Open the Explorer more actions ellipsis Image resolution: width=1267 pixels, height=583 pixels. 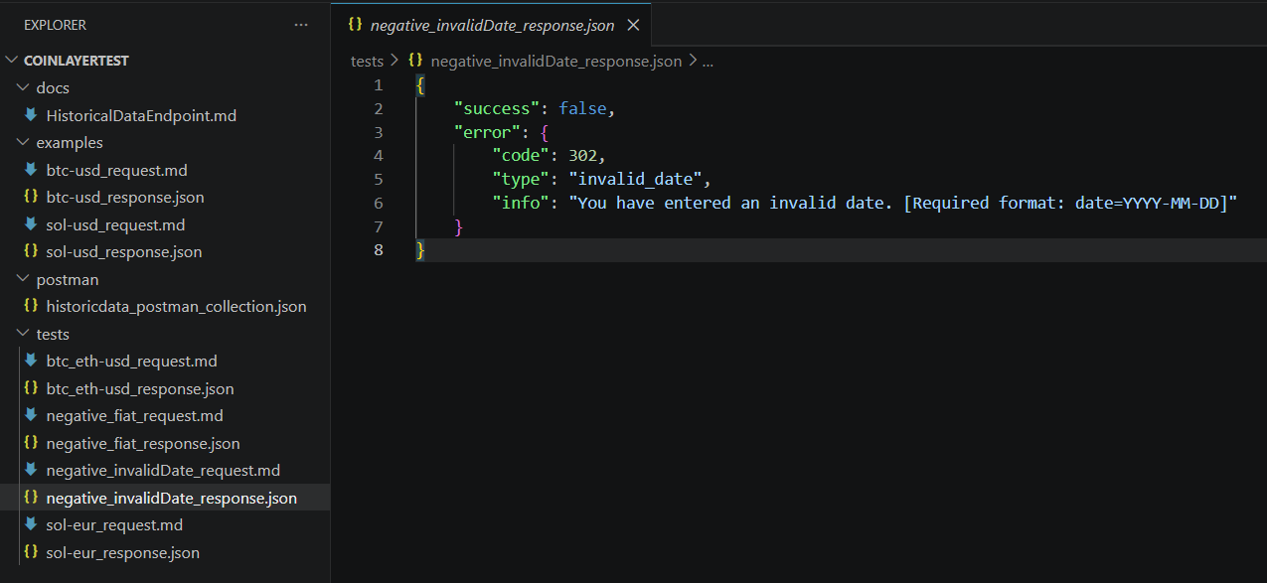(301, 25)
